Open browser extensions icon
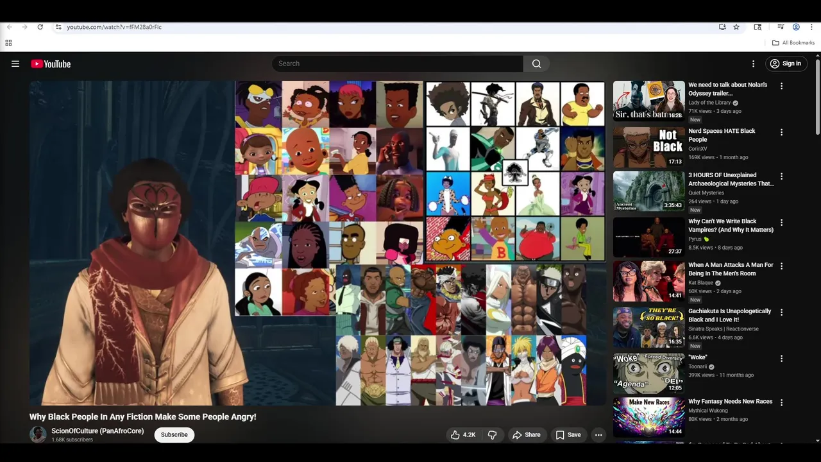Screen dimensions: 821x462 coord(758,27)
